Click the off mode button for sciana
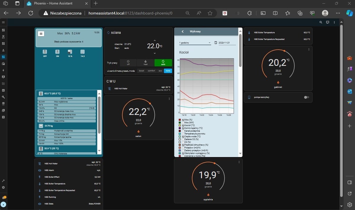The width and height of the screenshot is (355, 210). (x=128, y=62)
